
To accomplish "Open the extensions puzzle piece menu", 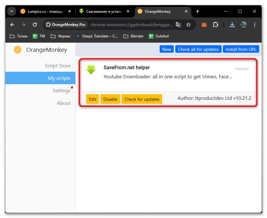I will (215, 25).
